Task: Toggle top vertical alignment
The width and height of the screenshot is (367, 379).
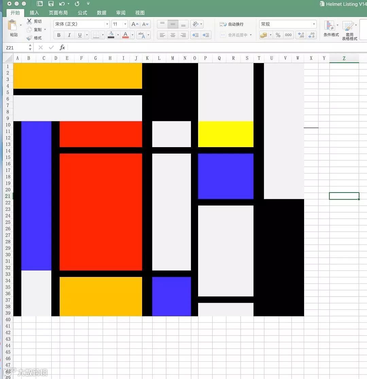Action: click(x=162, y=24)
